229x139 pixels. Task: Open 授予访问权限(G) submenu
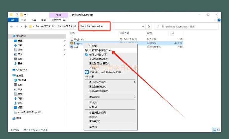point(110,82)
